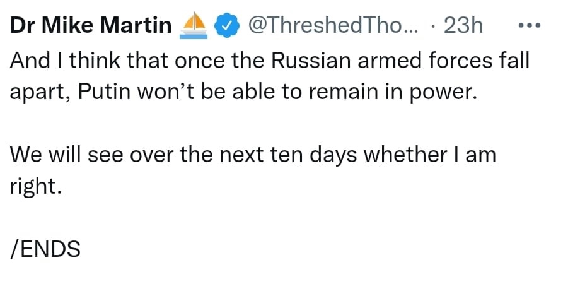
Task: Click the word "fall" ending first line
Action: [x=513, y=61]
